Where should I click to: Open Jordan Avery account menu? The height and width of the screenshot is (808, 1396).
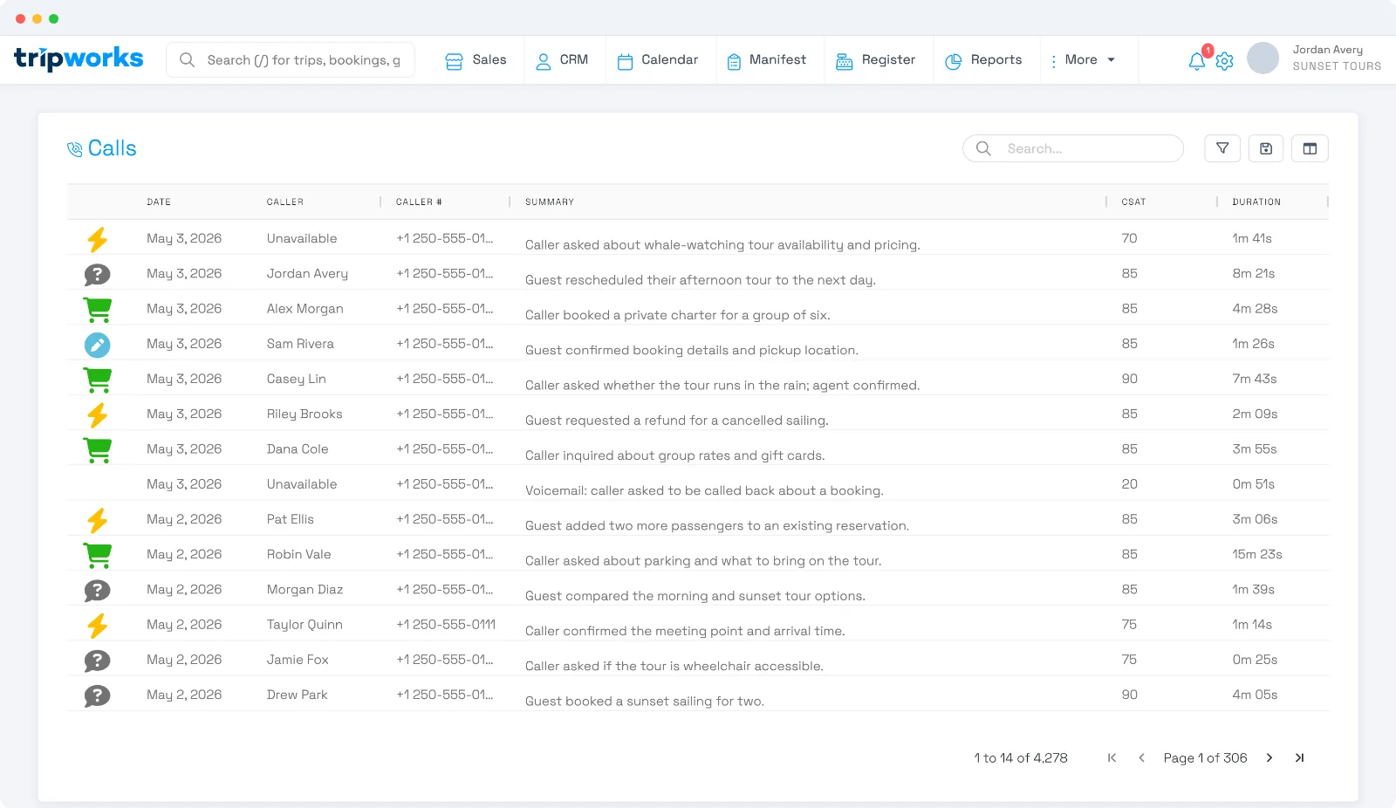[x=1337, y=58]
